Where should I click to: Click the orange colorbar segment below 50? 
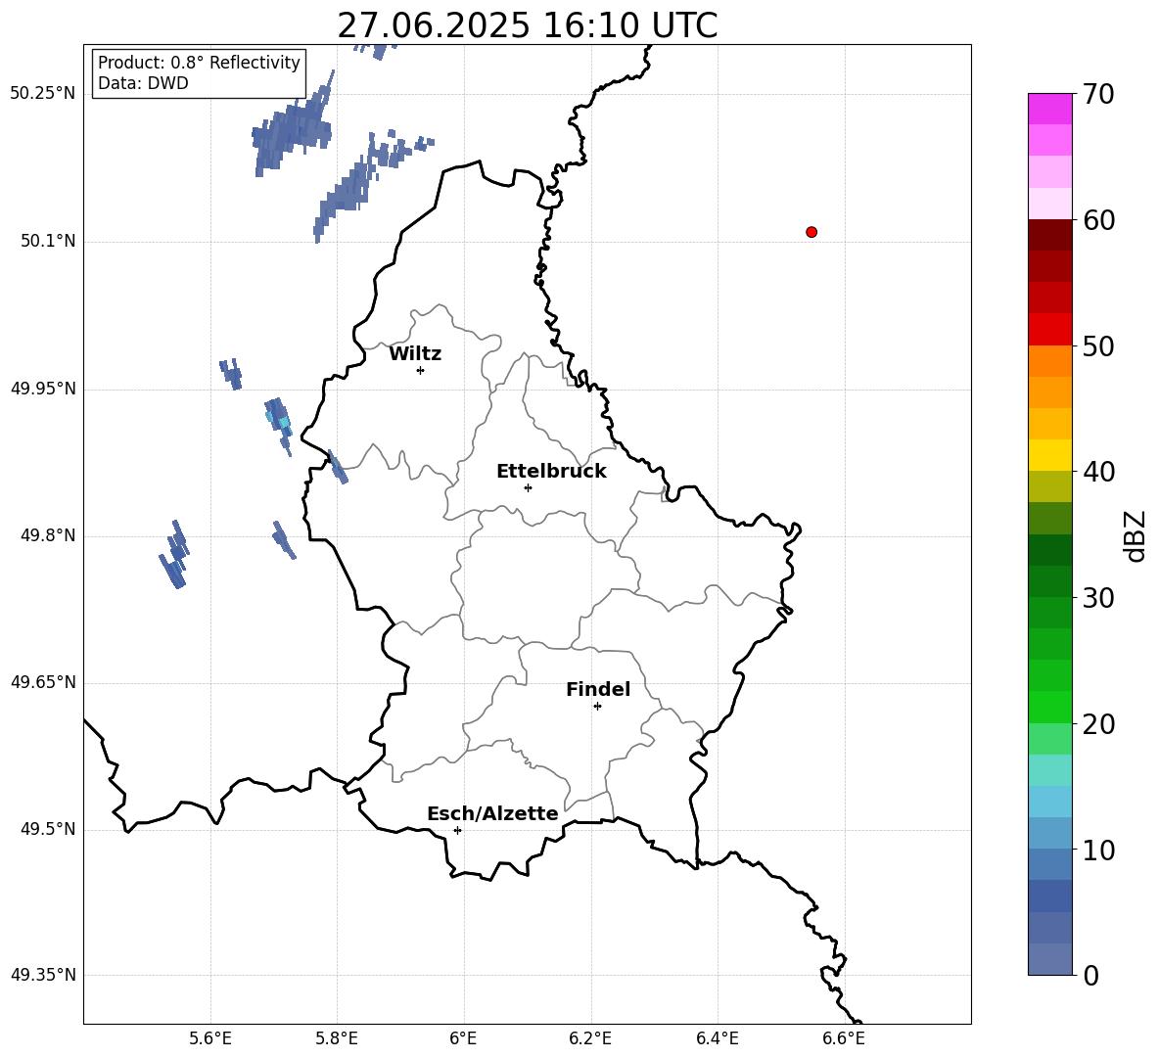pos(1050,361)
